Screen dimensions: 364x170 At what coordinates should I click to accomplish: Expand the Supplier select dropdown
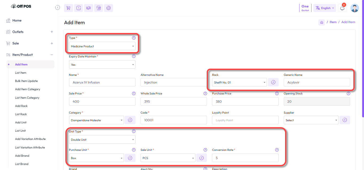tap(311, 120)
